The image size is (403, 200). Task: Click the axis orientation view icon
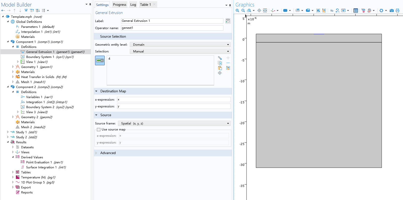[273, 11]
